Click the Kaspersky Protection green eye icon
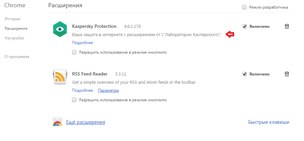304x141 pixels. (60, 29)
